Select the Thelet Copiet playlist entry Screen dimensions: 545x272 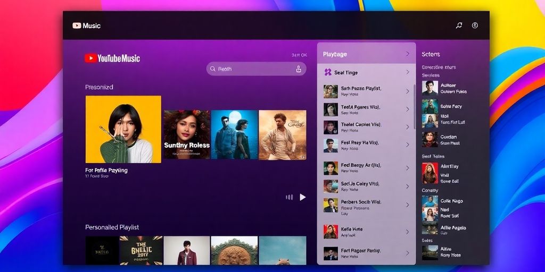[361, 127]
